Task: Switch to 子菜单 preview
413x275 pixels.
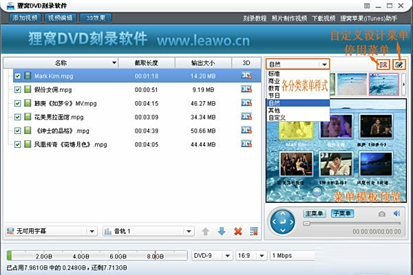Action: [x=342, y=213]
